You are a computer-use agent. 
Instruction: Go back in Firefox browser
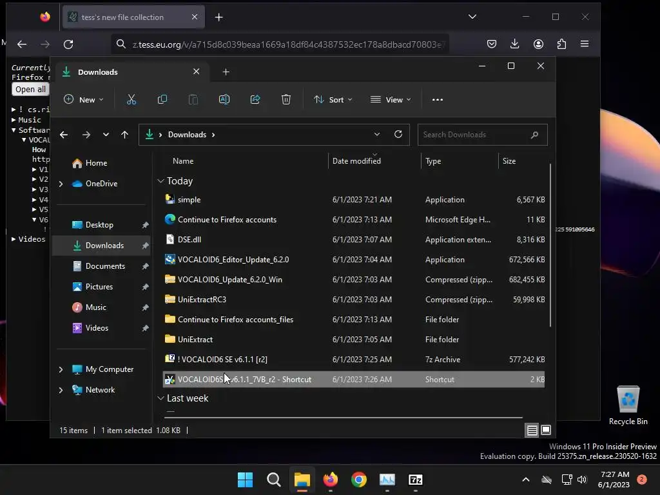point(22,44)
